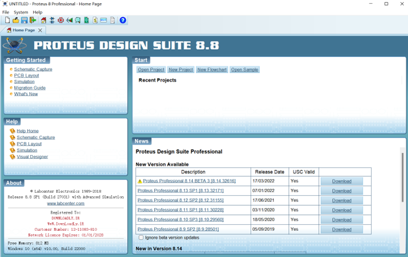The height and width of the screenshot is (257, 408).
Task: Open Proteus Professional 8.10 SP3 link
Action: coord(181,219)
